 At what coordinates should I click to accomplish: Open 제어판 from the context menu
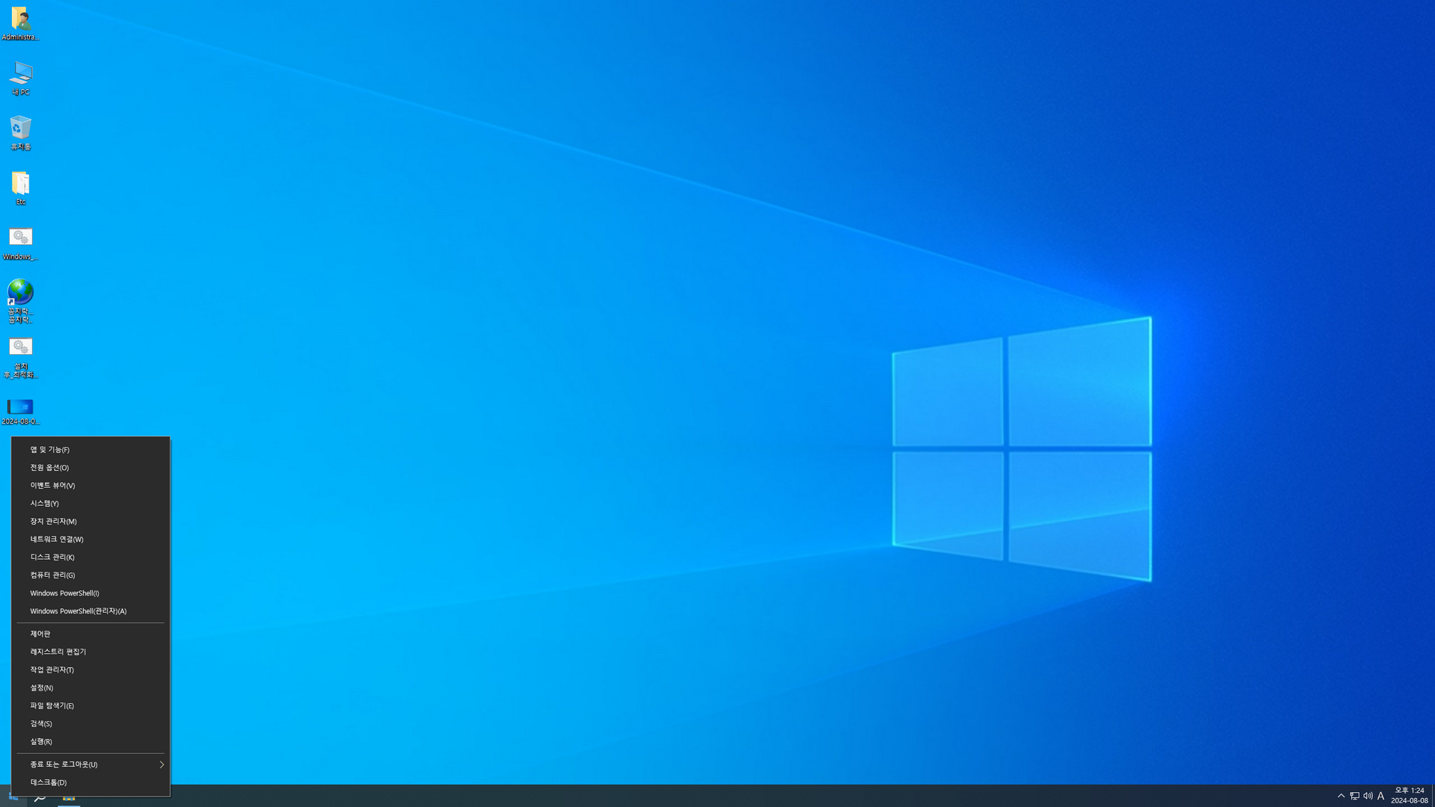(x=40, y=634)
